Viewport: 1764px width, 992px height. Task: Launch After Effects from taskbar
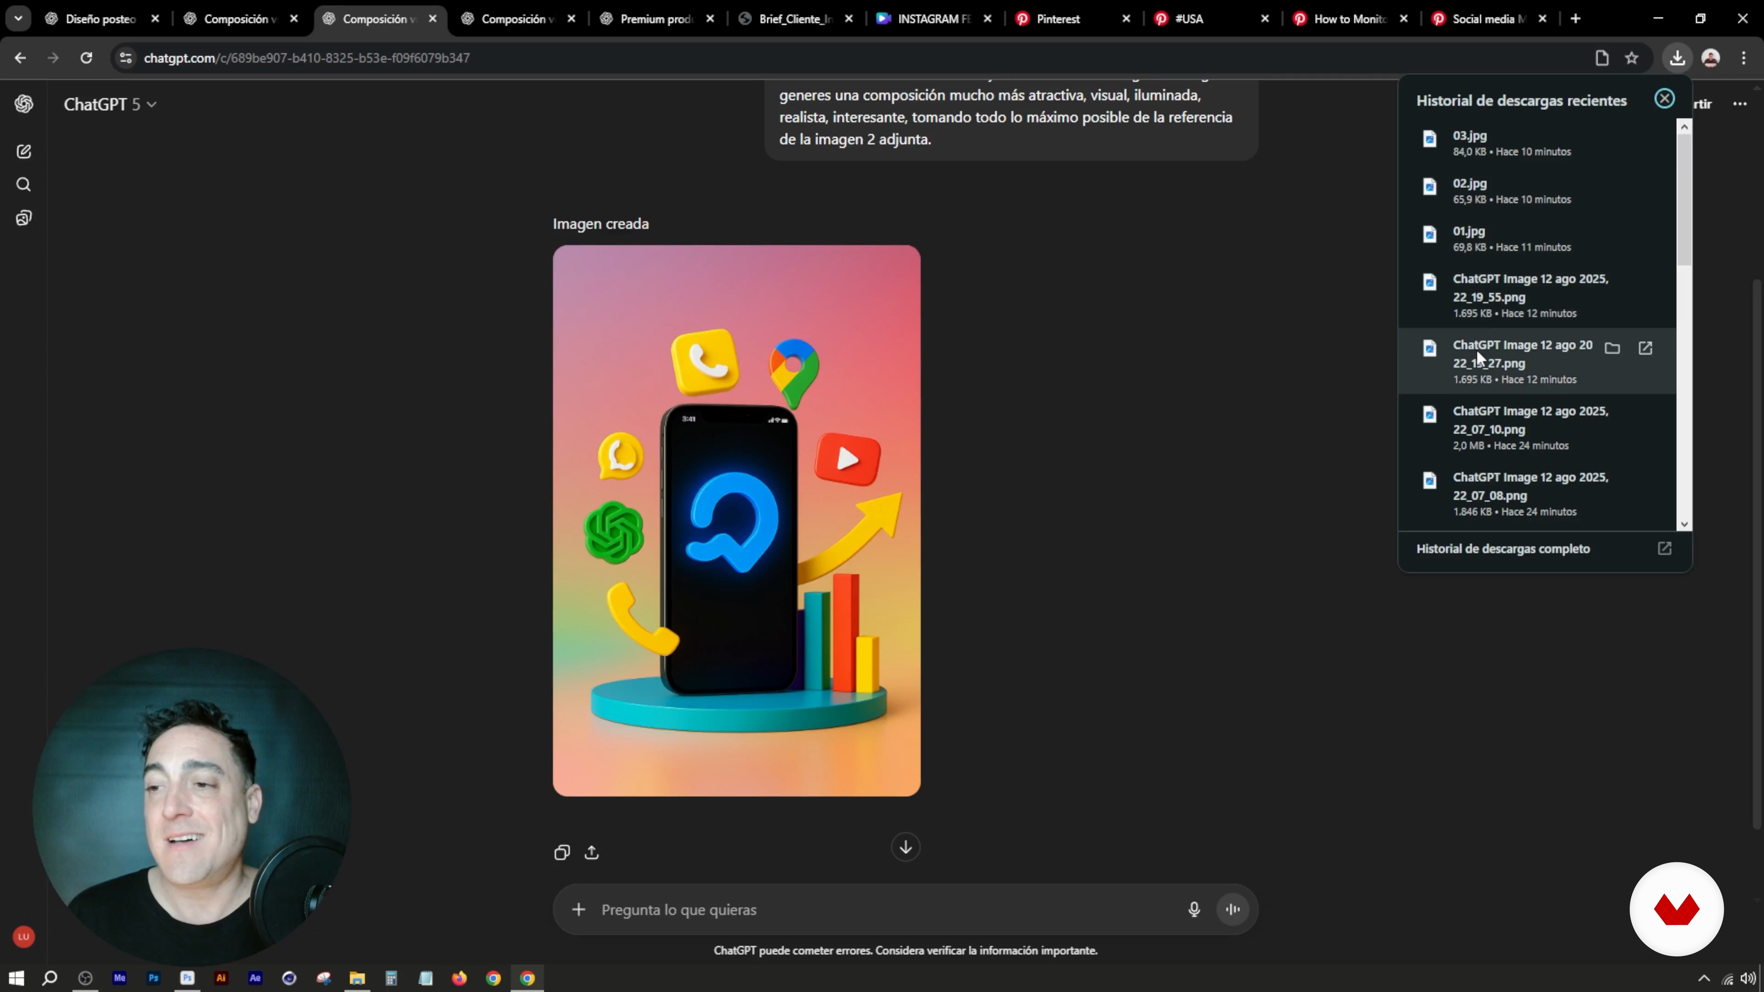point(255,978)
